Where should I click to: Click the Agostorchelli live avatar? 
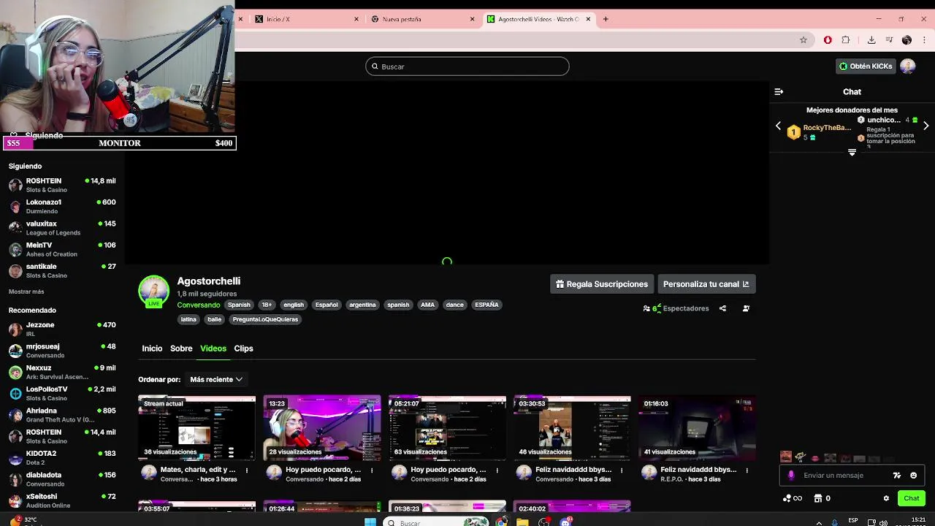pyautogui.click(x=153, y=291)
